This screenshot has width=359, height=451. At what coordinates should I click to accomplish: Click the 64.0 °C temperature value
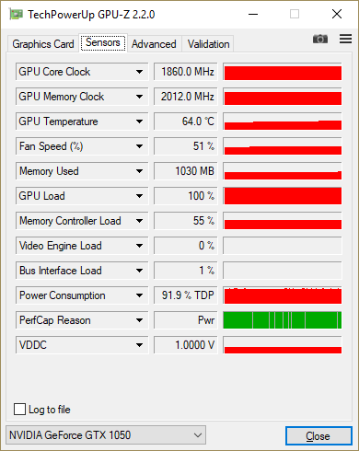(x=186, y=121)
